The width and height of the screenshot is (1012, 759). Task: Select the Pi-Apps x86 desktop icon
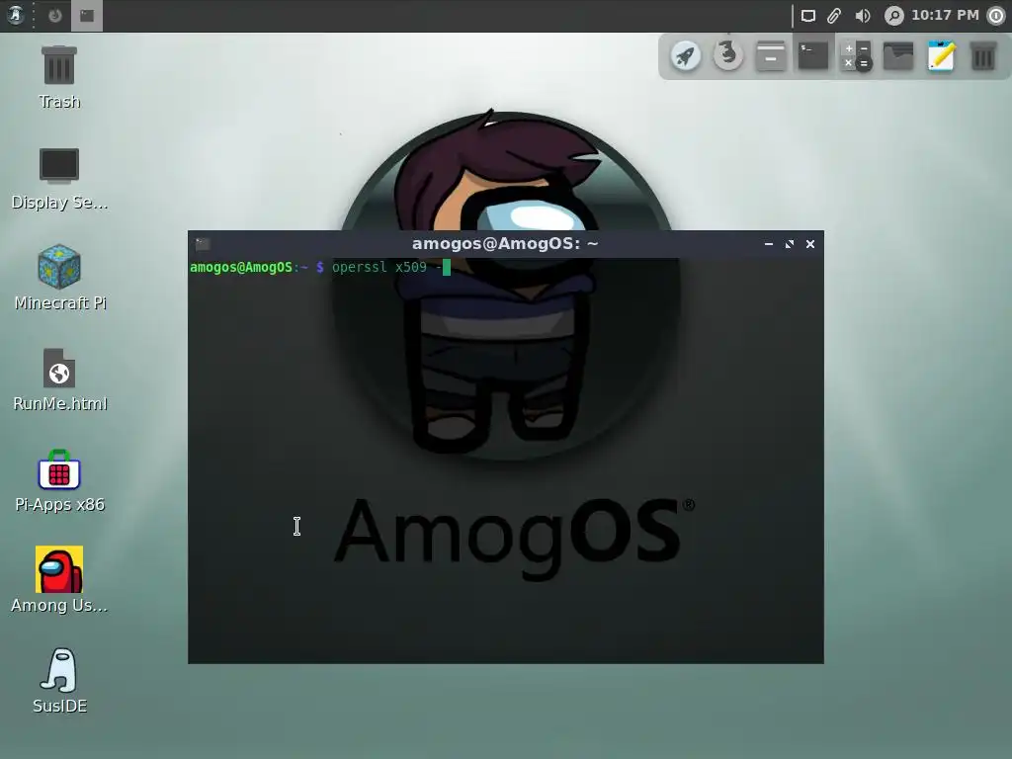(59, 481)
